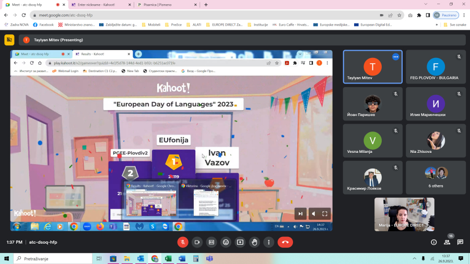This screenshot has height=264, width=470.
Task: Close the Enter nickname - Kahoot! tab
Action: pyautogui.click(x=130, y=5)
